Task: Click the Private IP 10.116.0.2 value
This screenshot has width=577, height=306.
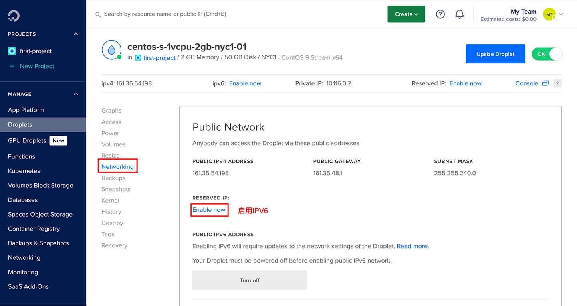Action: 339,83
